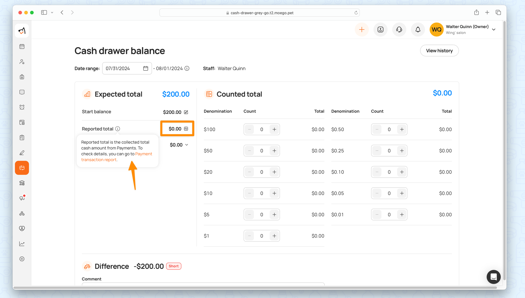Image resolution: width=525 pixels, height=298 pixels.
Task: Open the Walter Quinn account dropdown
Action: pyautogui.click(x=493, y=30)
